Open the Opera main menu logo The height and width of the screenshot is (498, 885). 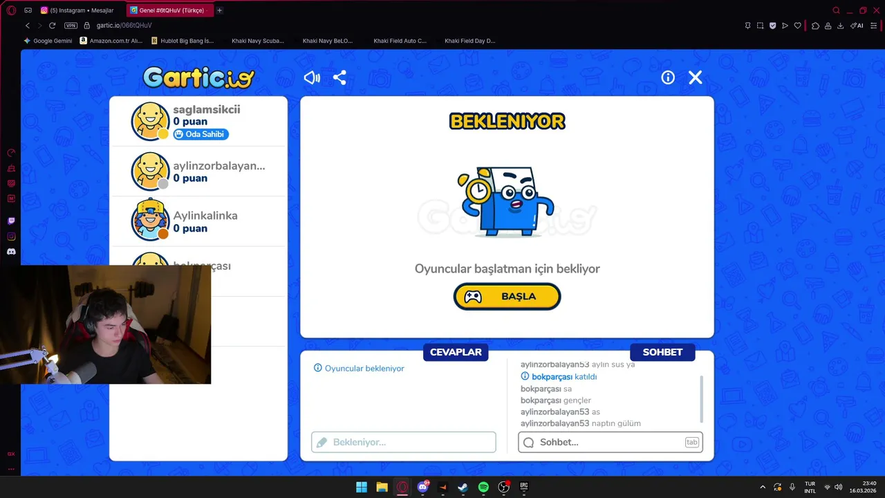tap(11, 10)
